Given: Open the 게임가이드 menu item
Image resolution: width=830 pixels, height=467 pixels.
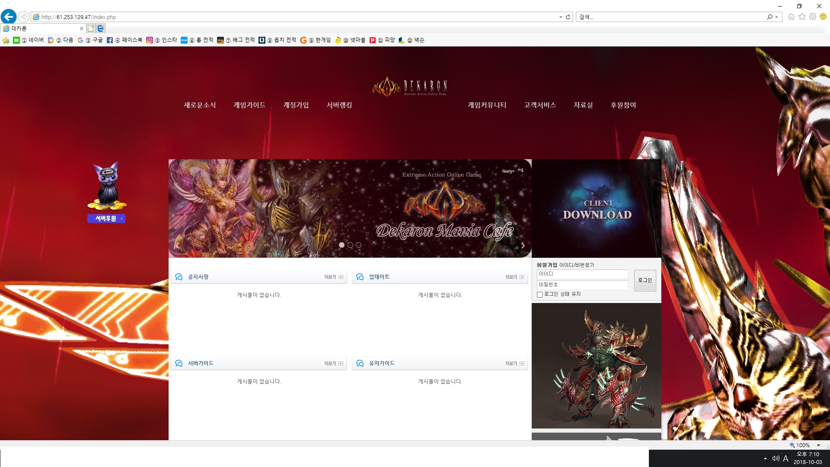Looking at the screenshot, I should (249, 105).
